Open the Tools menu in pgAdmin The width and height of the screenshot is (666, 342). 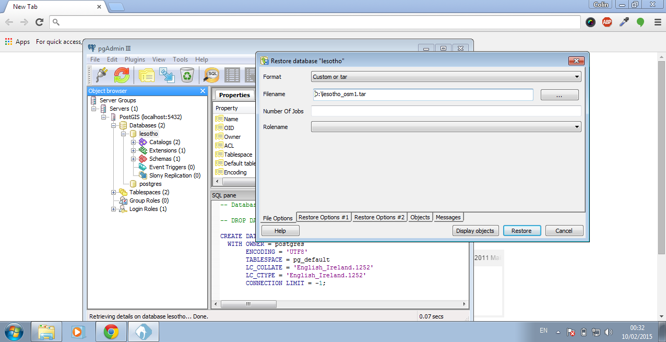point(181,60)
